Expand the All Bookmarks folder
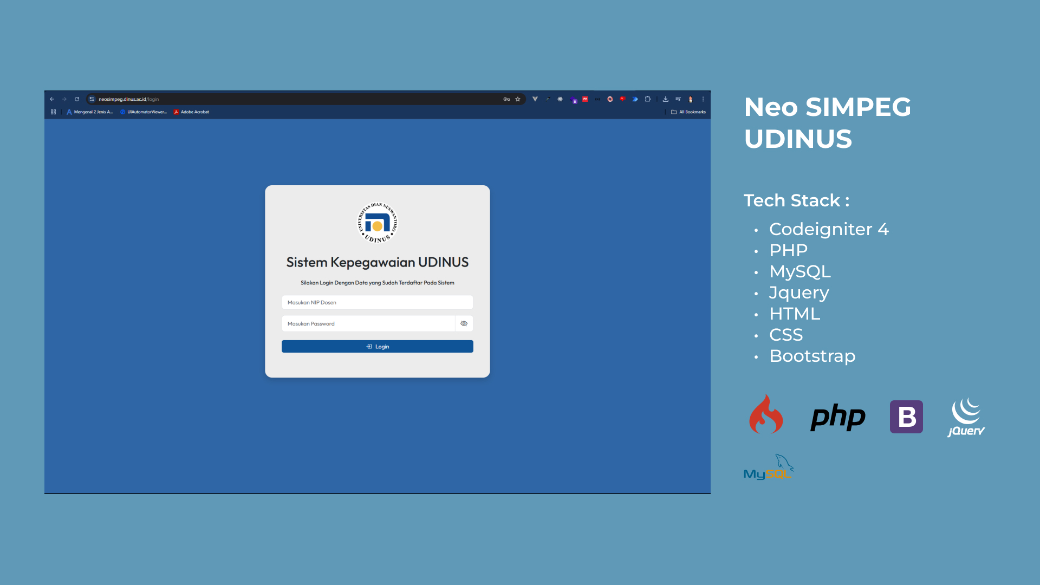This screenshot has height=585, width=1040. (688, 112)
